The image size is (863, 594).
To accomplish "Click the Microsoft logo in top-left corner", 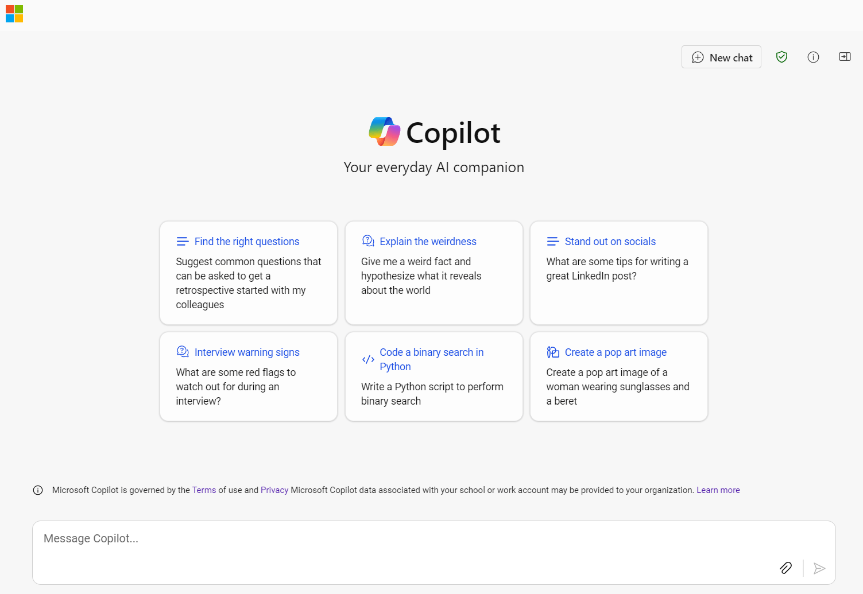I will [14, 14].
